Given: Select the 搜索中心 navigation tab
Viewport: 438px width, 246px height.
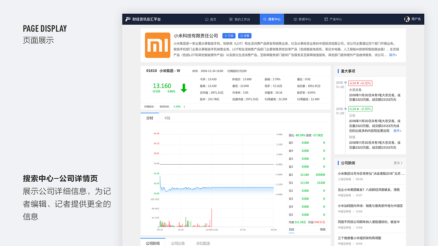Looking at the screenshot, I should [x=272, y=19].
